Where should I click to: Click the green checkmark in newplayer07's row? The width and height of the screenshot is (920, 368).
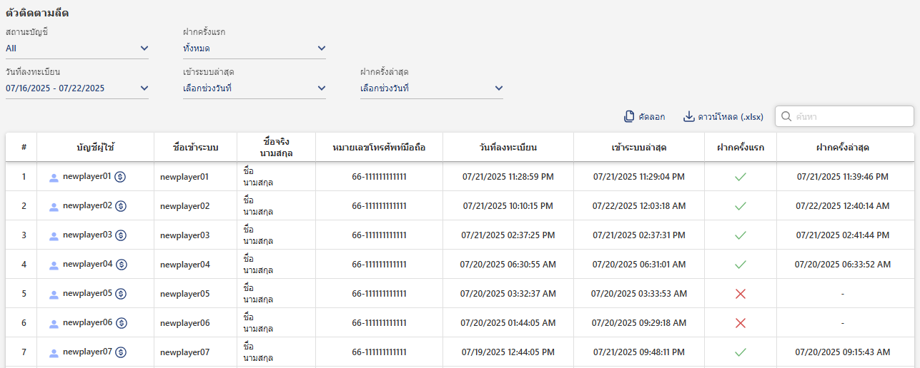tap(741, 352)
